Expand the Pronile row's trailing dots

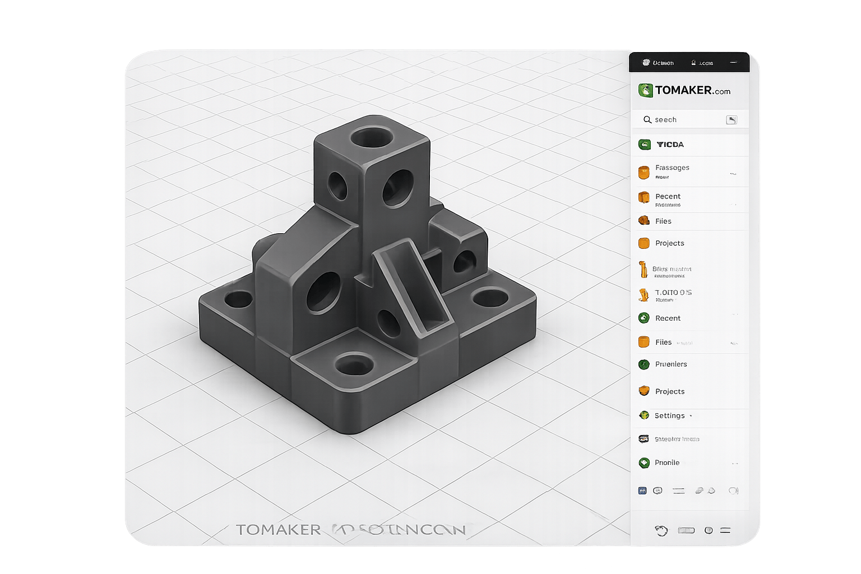coord(735,464)
